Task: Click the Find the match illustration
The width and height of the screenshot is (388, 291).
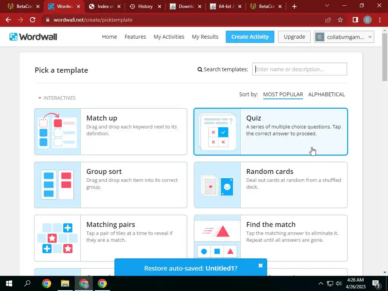Action: (217, 238)
